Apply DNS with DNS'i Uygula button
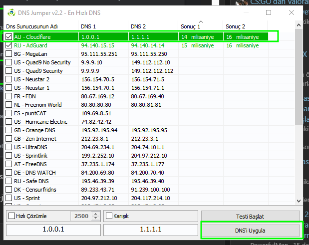309x245 pixels. 250,231
